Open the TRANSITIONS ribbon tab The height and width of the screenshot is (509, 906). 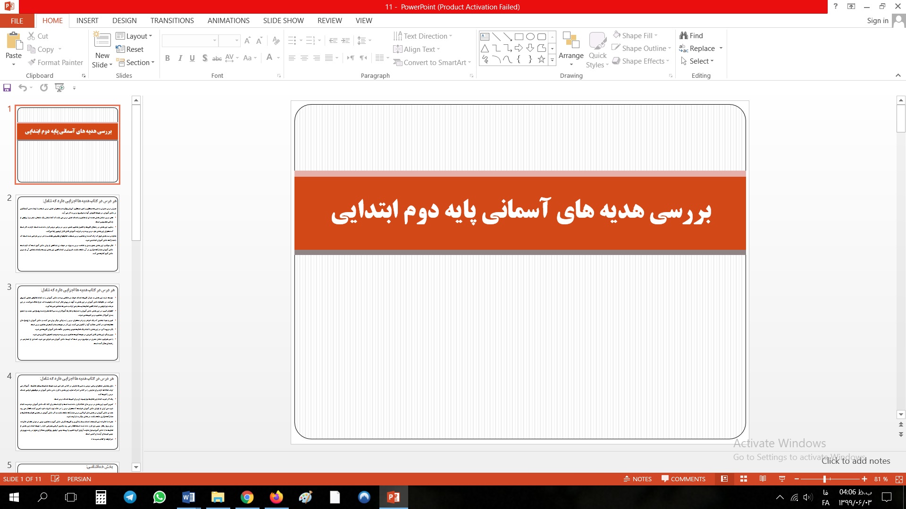pyautogui.click(x=172, y=21)
